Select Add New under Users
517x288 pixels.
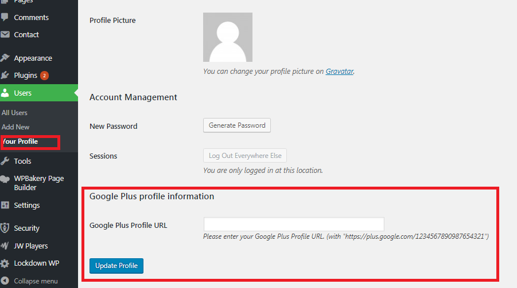coord(15,127)
